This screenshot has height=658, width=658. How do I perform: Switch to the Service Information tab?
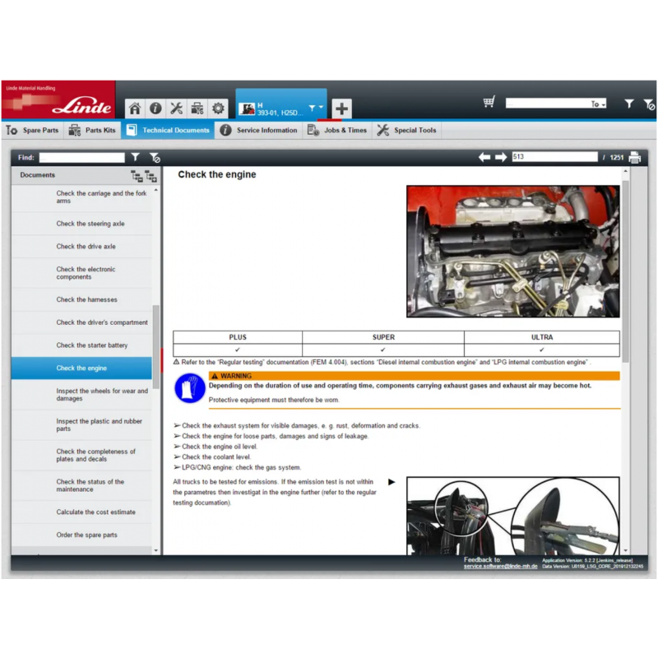coord(265,130)
